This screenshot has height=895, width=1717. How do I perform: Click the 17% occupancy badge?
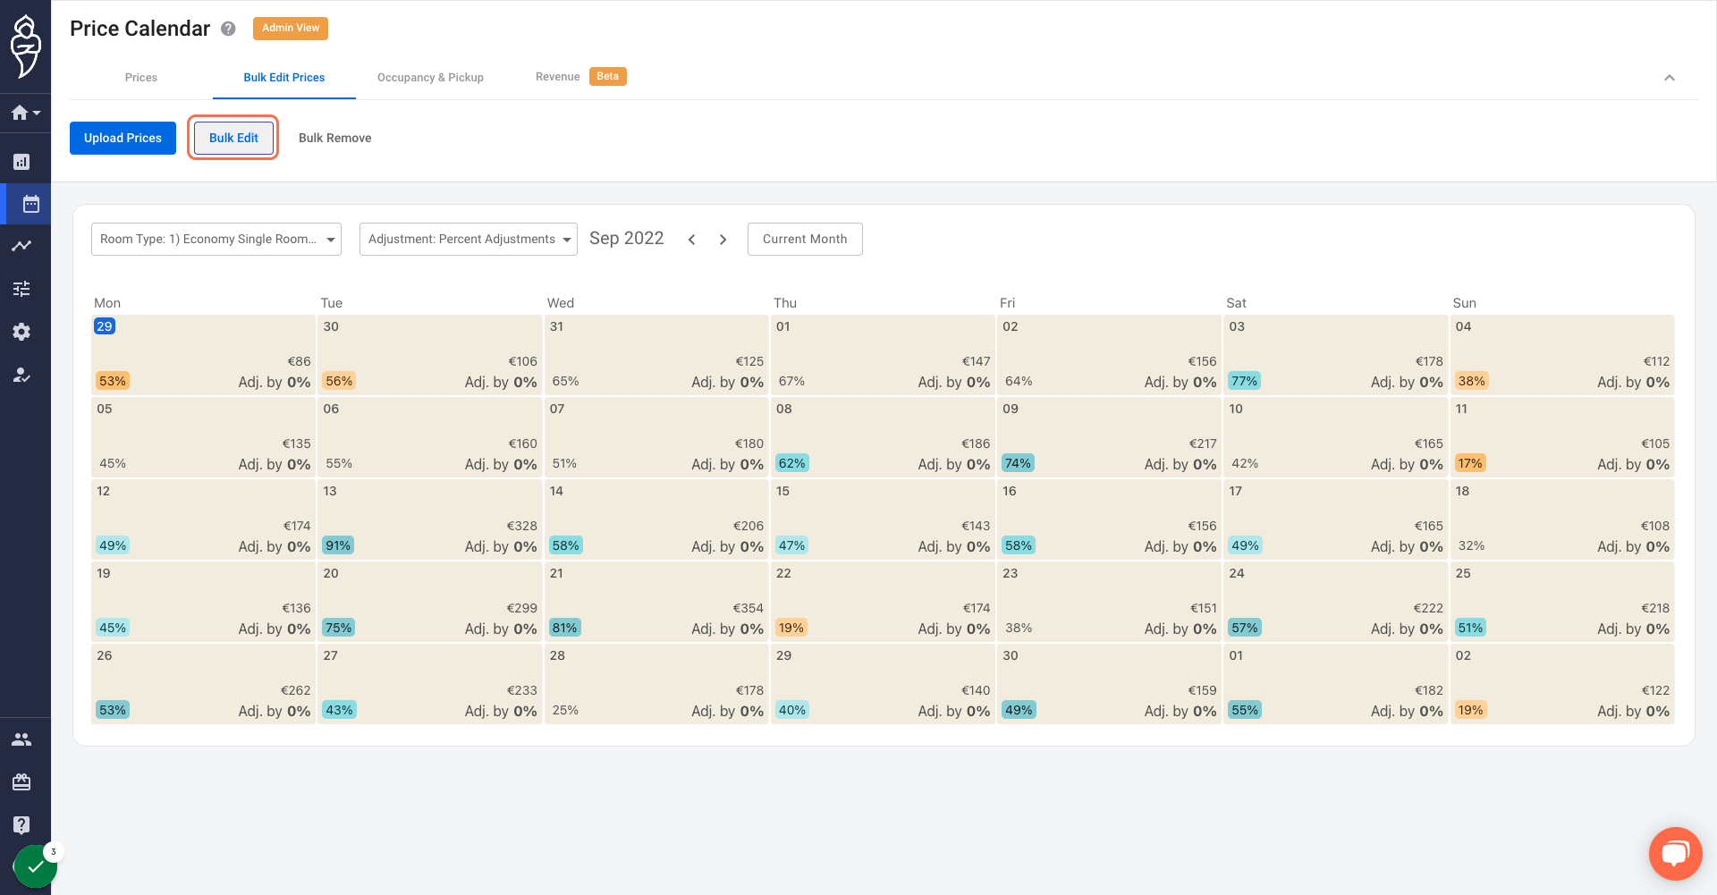click(1470, 463)
